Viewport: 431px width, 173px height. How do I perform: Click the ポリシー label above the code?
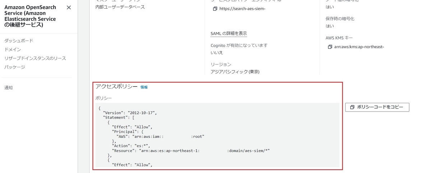[103, 98]
